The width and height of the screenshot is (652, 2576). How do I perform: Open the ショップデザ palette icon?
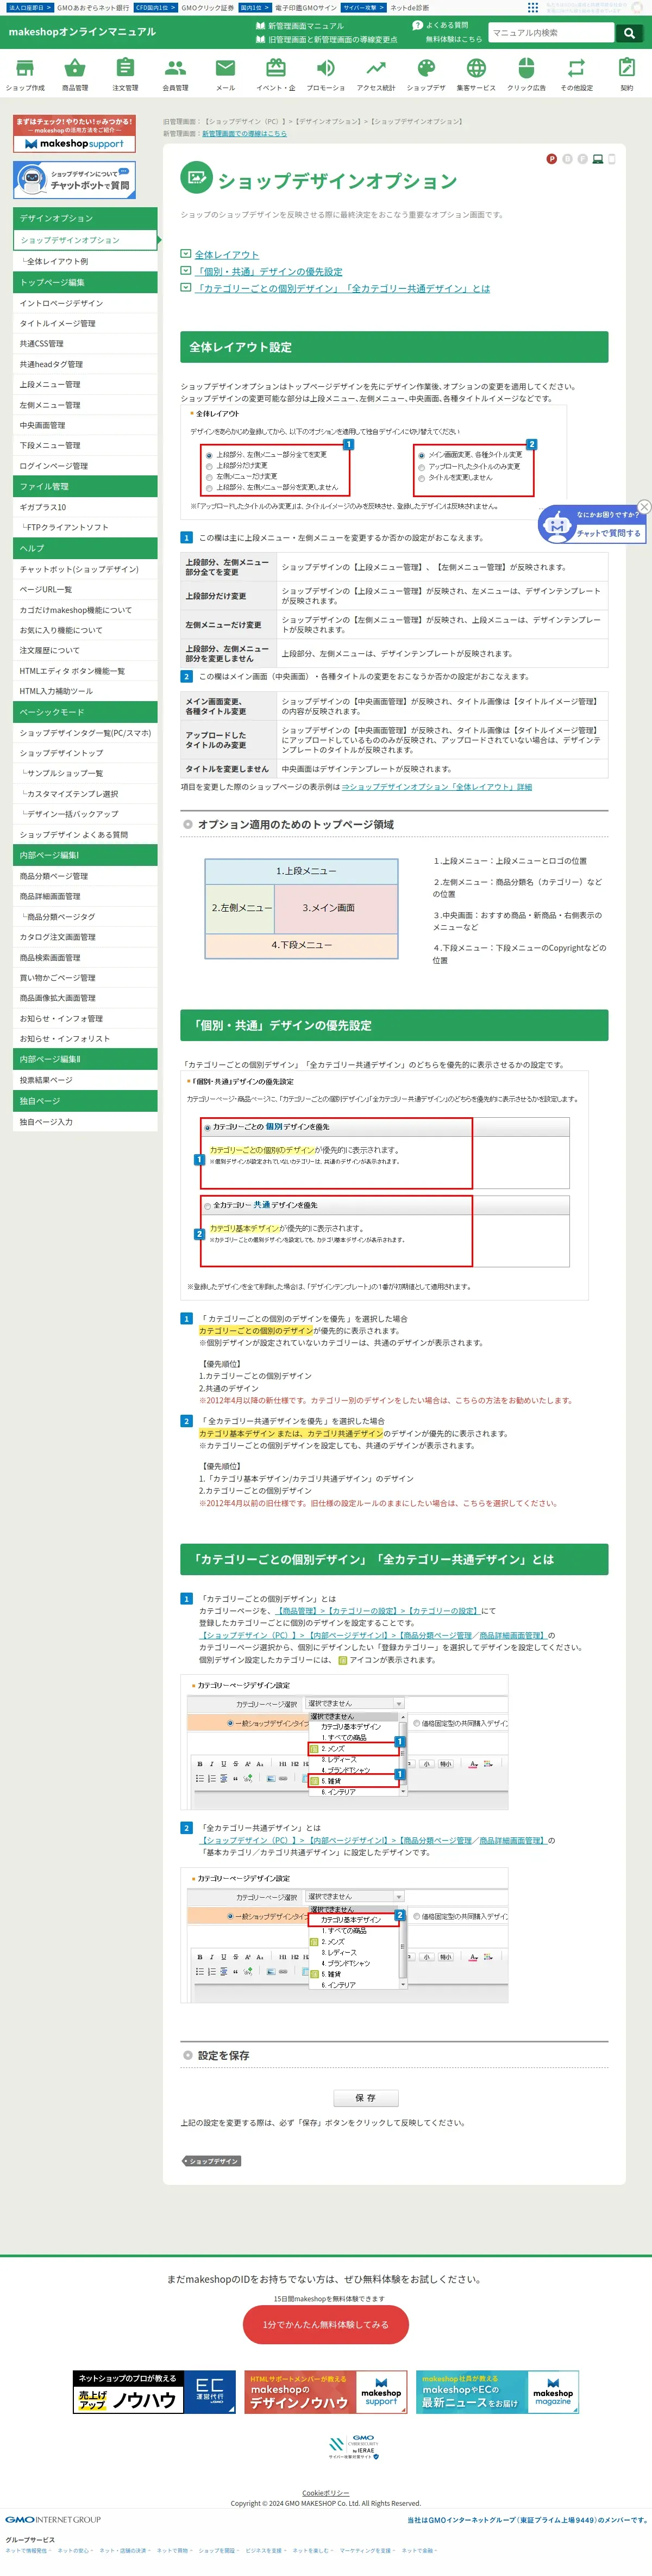(427, 69)
